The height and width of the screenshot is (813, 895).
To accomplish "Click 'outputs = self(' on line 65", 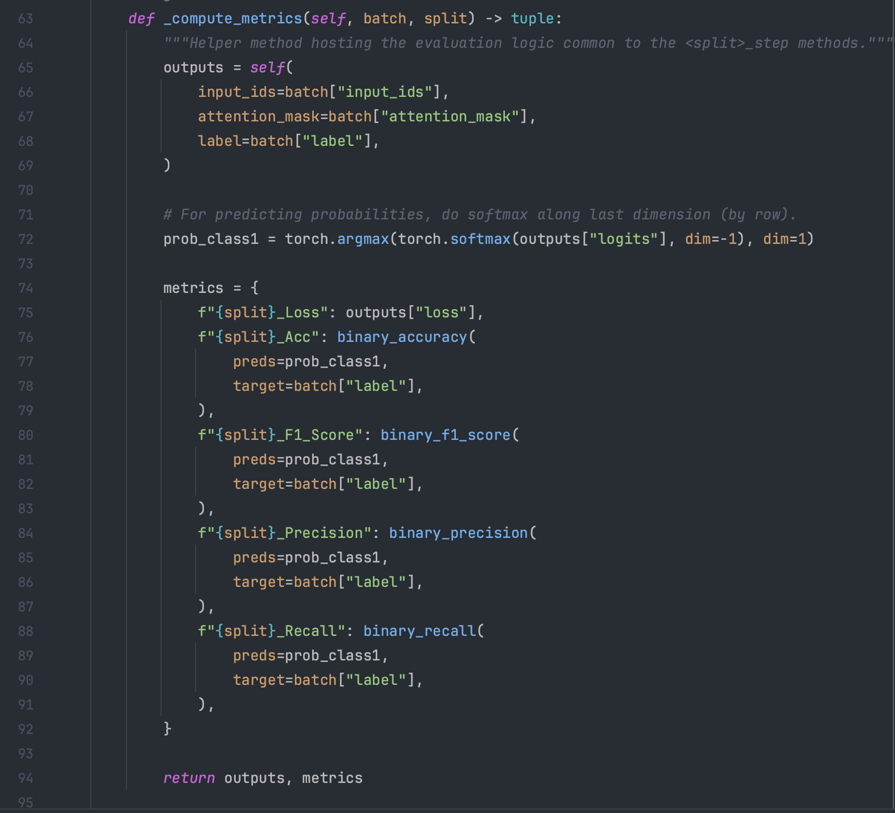I will click(x=228, y=68).
